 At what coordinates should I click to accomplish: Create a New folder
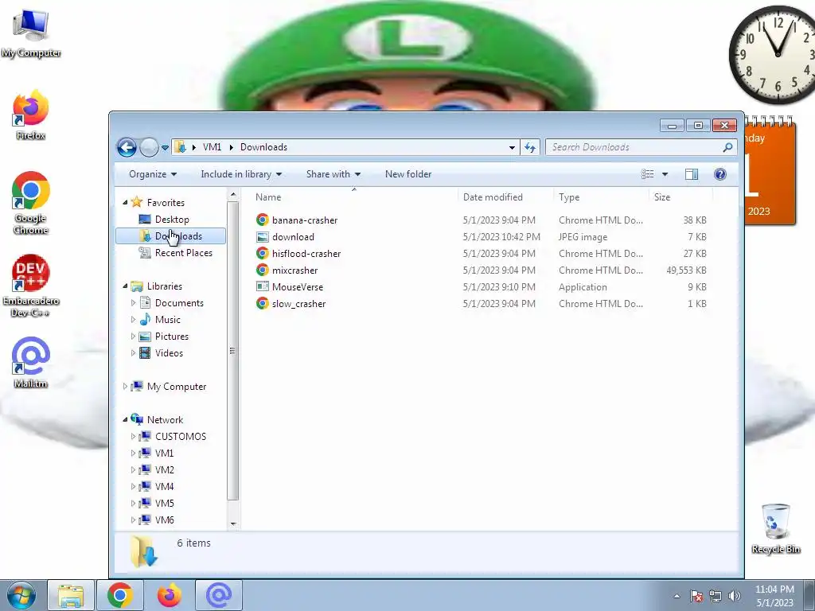tap(408, 174)
